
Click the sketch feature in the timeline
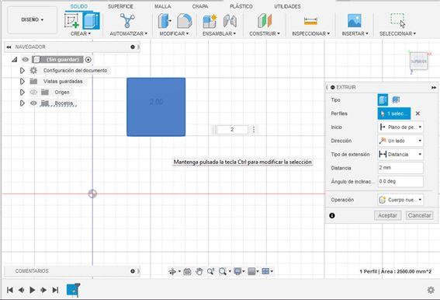tap(73, 290)
